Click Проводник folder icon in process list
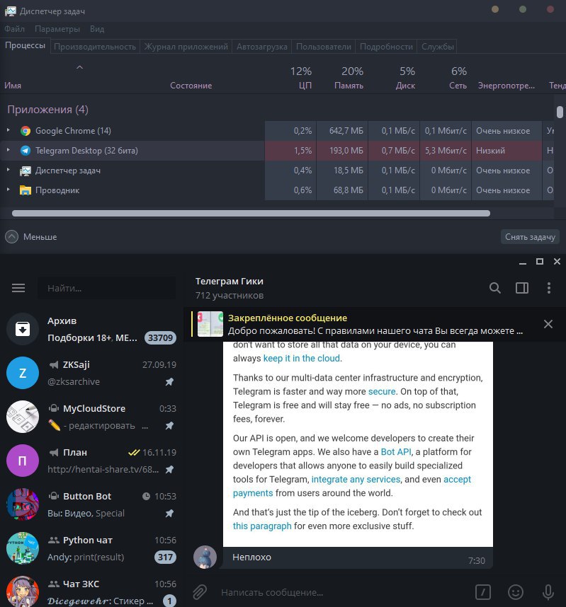Viewport: 566px width, 607px height. 26,190
